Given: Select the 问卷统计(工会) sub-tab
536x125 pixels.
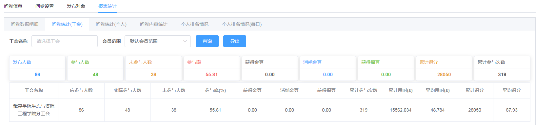Looking at the screenshot, I should pyautogui.click(x=67, y=24).
